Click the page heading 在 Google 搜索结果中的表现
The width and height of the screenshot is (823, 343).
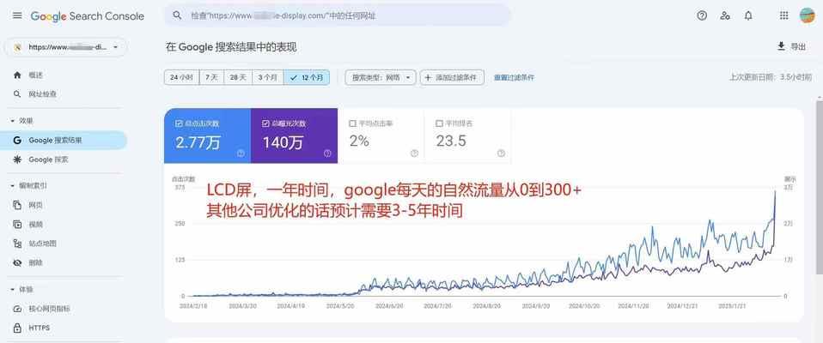point(231,47)
